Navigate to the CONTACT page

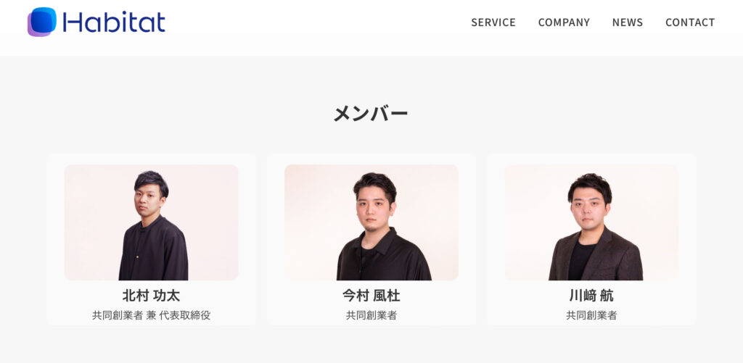690,22
